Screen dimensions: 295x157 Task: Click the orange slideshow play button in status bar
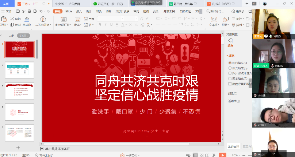coord(222,155)
